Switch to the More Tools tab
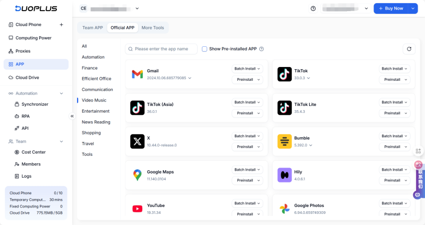The height and width of the screenshot is (225, 425). 152,28
